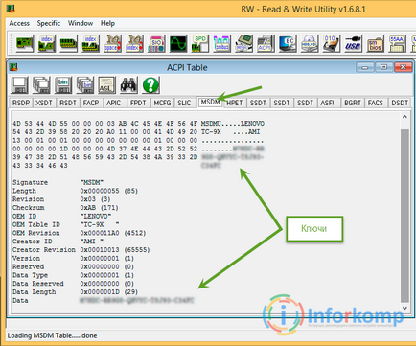Open the USB information tool icon

(353, 43)
